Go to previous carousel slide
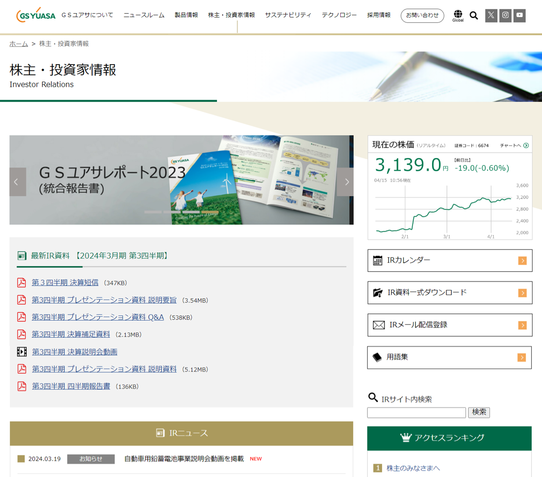The height and width of the screenshot is (477, 542). [x=17, y=182]
